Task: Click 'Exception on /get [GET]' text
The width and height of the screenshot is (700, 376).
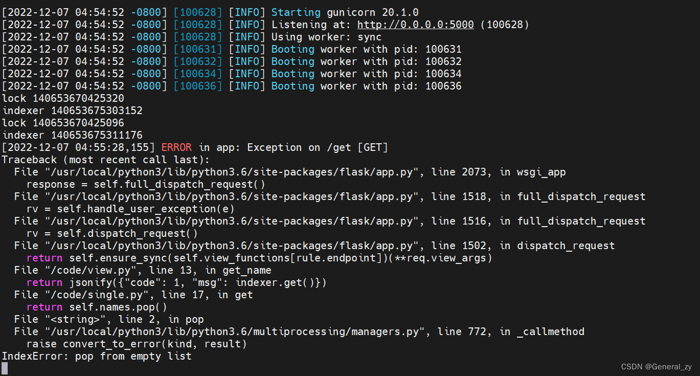Action: [318, 147]
